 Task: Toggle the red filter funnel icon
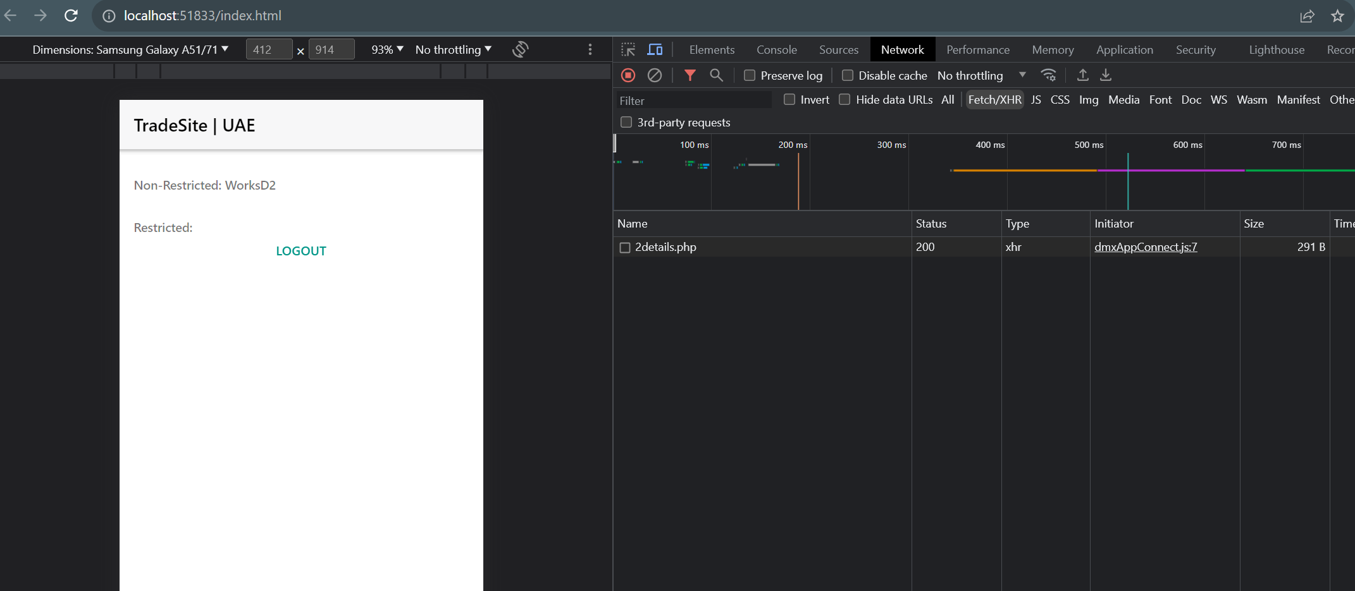(x=690, y=75)
